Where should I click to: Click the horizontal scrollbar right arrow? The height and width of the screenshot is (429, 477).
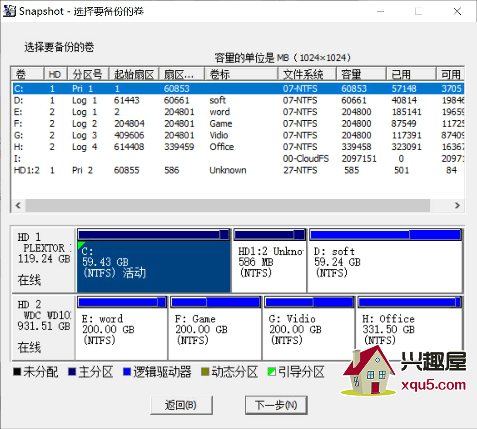tap(457, 205)
